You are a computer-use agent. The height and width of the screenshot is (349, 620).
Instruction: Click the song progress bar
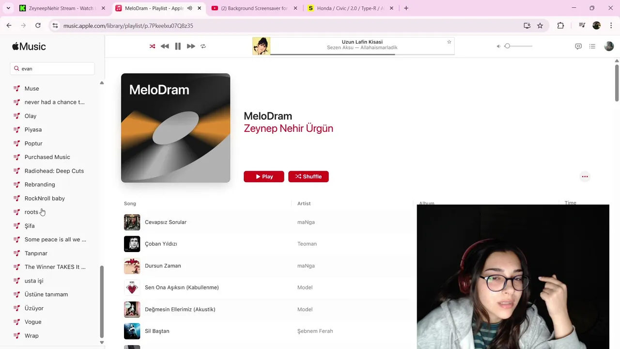pos(362,54)
